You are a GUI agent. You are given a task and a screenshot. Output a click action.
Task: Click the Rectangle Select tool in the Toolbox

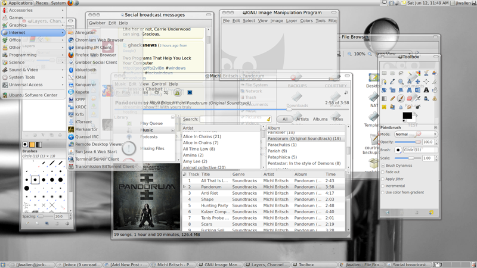pyautogui.click(x=384, y=73)
